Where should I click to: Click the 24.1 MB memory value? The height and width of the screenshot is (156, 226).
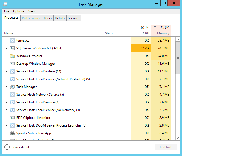coord(164,48)
